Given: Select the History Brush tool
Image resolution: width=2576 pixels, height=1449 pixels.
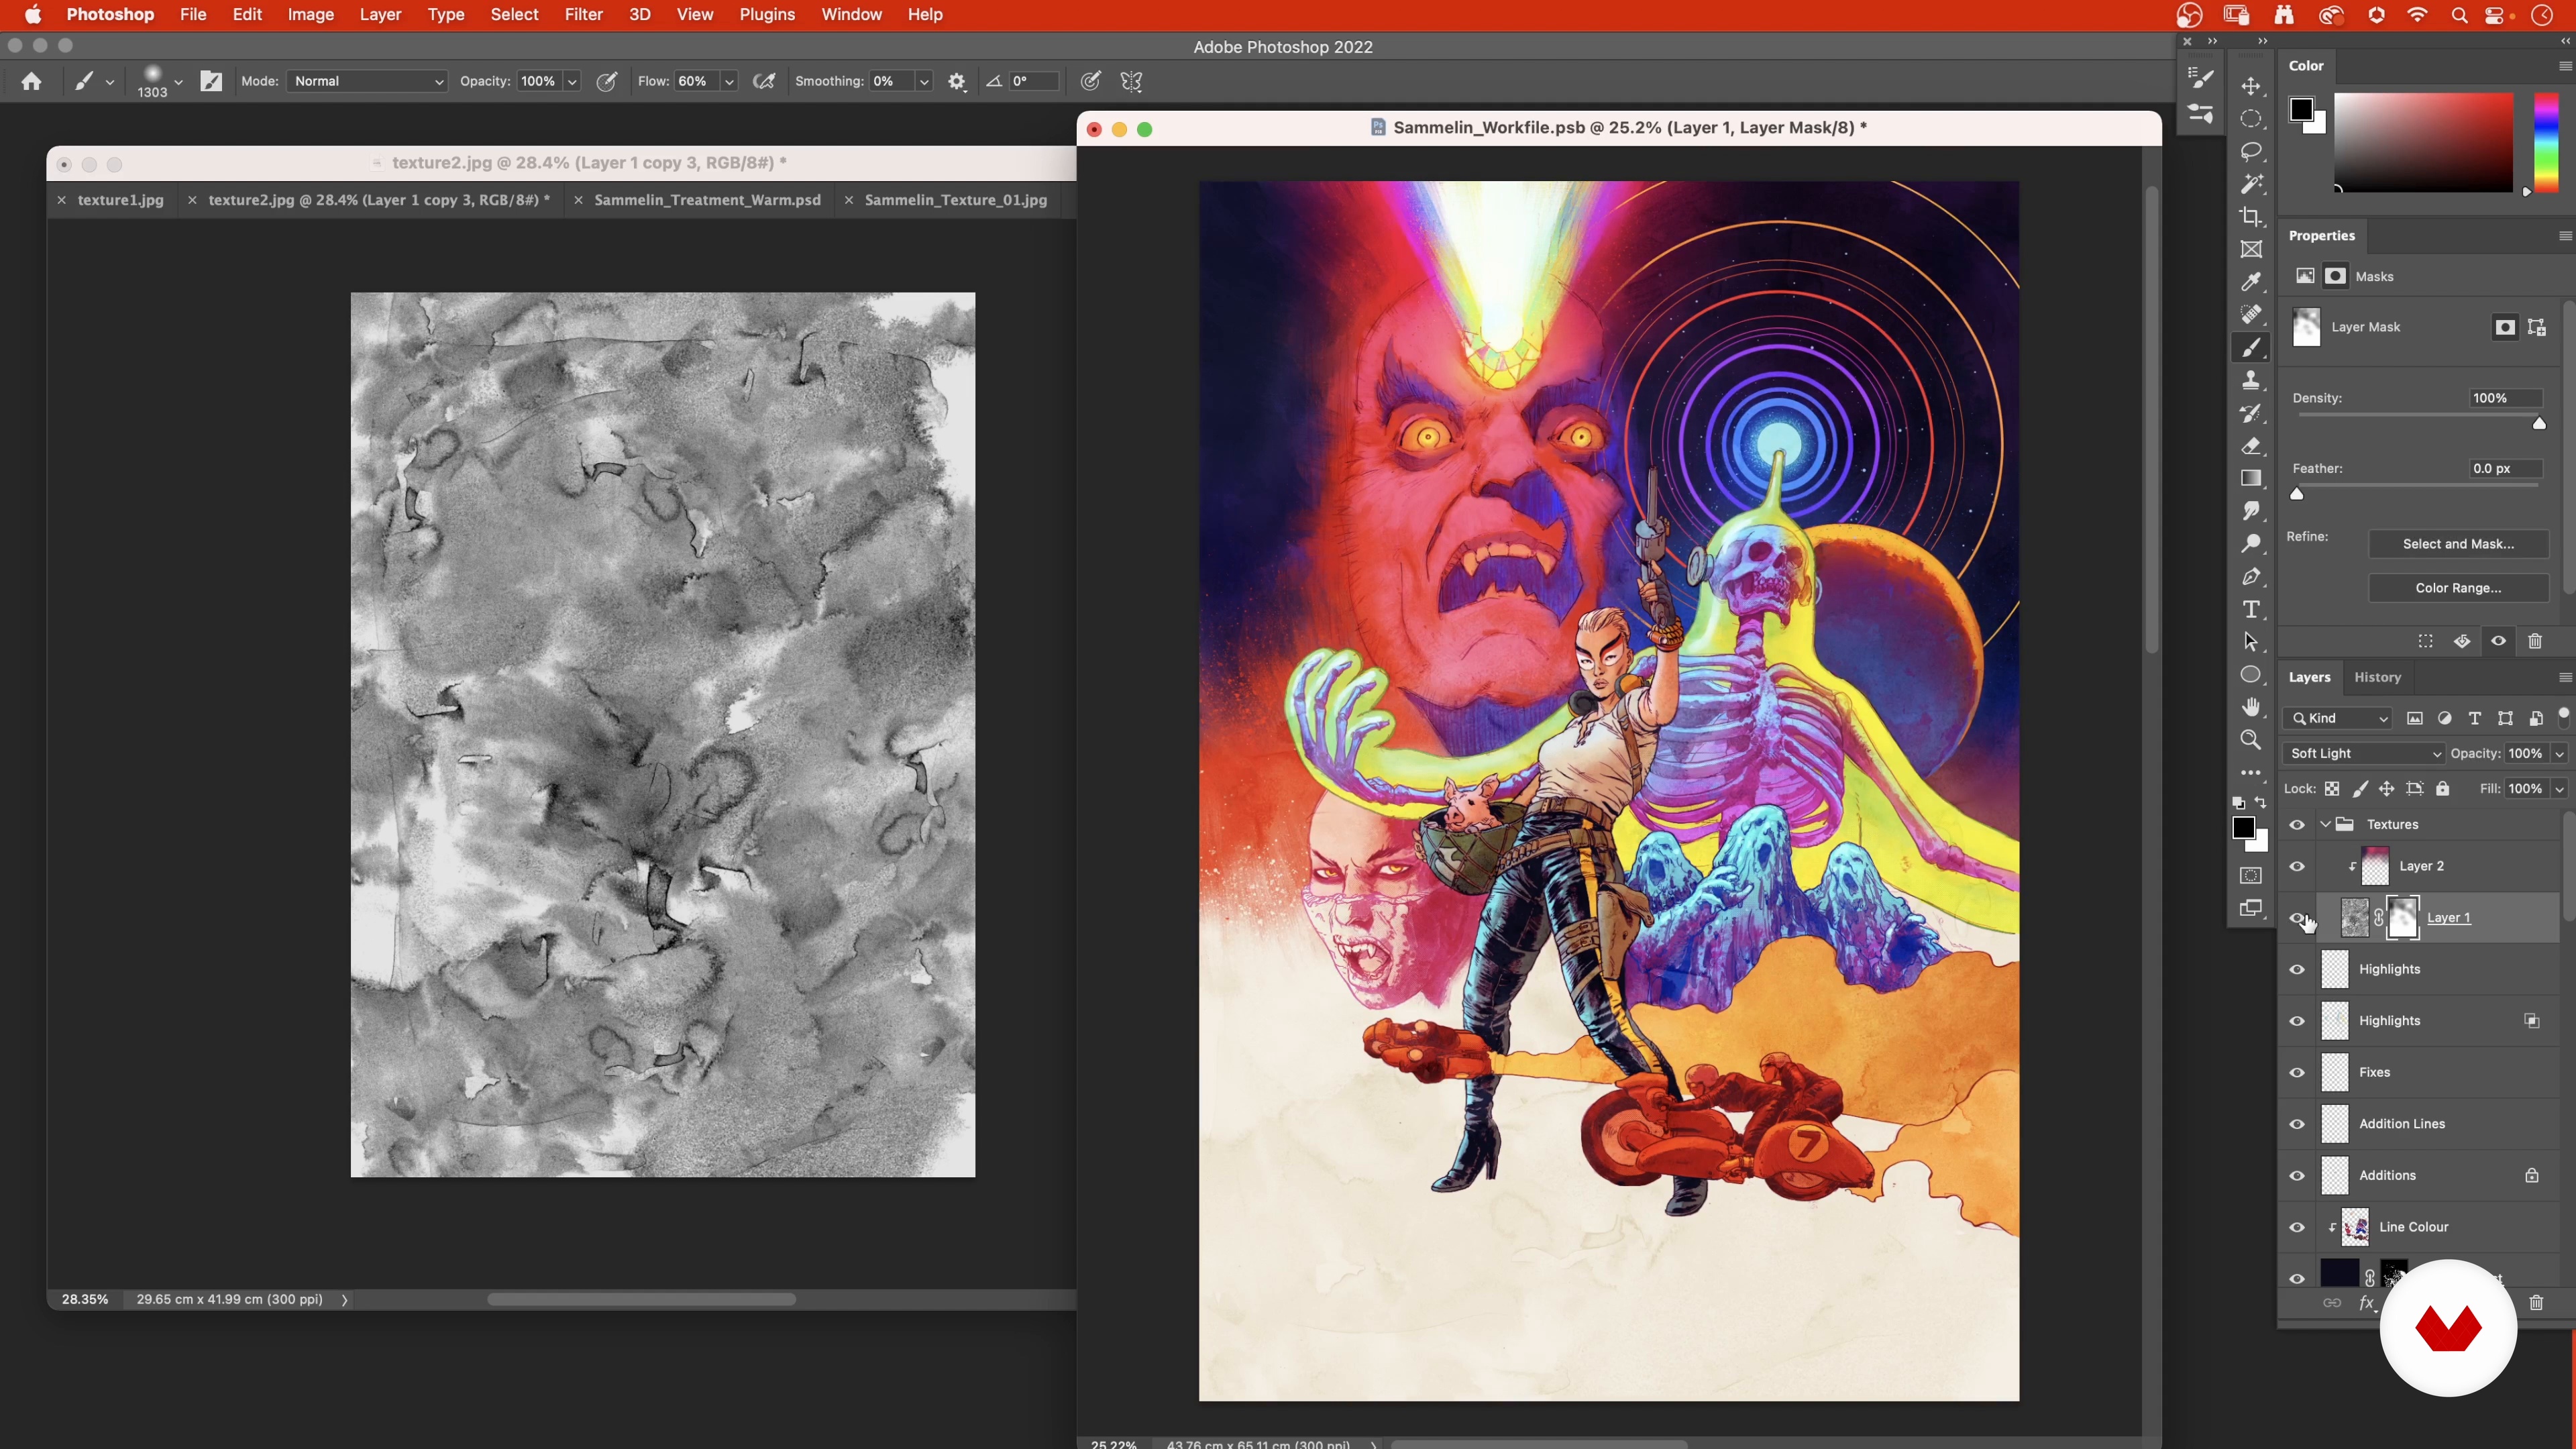Looking at the screenshot, I should point(2251,413).
